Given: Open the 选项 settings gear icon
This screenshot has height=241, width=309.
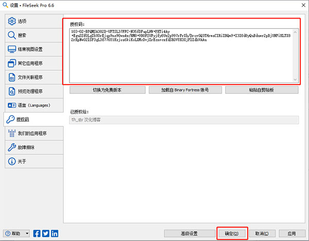Looking at the screenshot, I should tap(12, 21).
